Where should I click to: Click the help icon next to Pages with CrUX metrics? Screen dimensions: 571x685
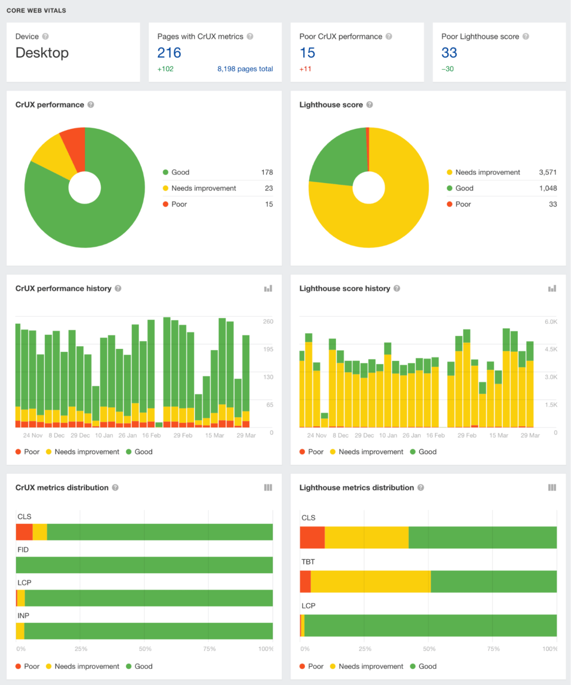pyautogui.click(x=250, y=37)
